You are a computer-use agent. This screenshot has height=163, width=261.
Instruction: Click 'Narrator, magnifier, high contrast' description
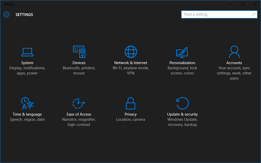pyautogui.click(x=79, y=122)
